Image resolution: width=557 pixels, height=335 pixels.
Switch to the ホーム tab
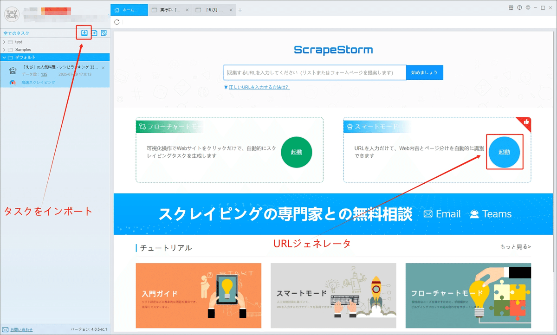pyautogui.click(x=130, y=10)
